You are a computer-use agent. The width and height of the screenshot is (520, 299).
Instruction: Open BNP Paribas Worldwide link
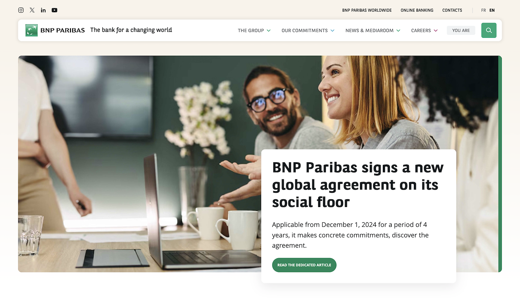[367, 10]
